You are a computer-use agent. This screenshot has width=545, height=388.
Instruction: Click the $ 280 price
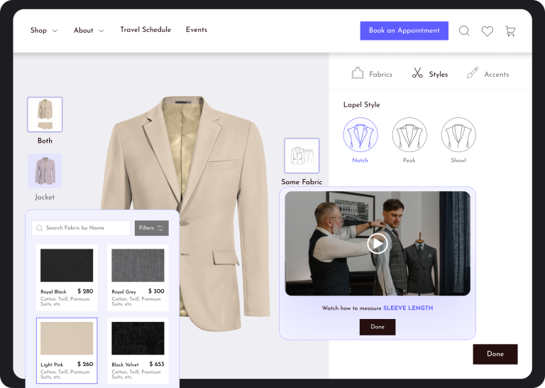[x=85, y=291]
